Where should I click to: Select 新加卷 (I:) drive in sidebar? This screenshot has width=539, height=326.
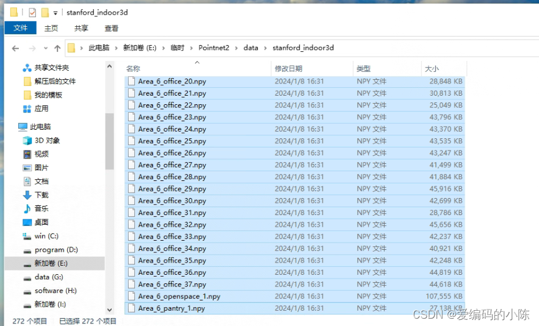[50, 304]
